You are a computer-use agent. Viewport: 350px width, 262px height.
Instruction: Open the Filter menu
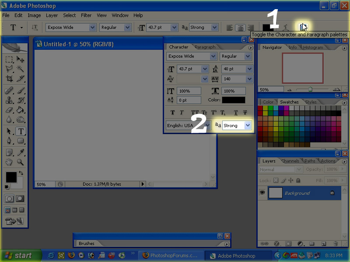point(86,15)
